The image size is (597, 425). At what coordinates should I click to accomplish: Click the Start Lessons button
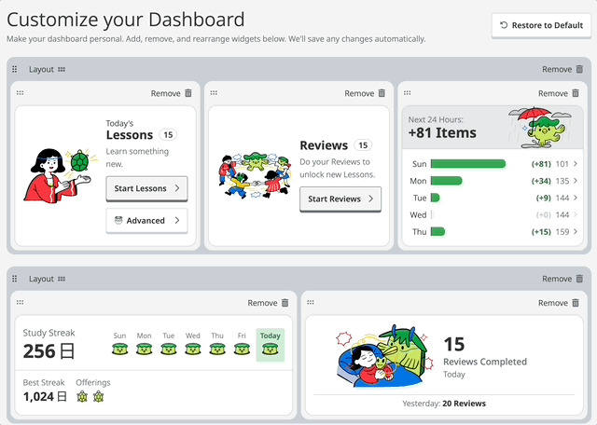click(146, 188)
